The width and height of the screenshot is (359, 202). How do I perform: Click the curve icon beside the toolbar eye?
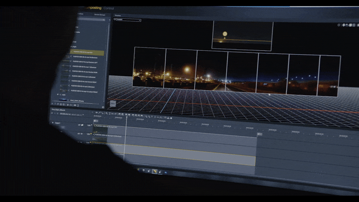point(99,113)
